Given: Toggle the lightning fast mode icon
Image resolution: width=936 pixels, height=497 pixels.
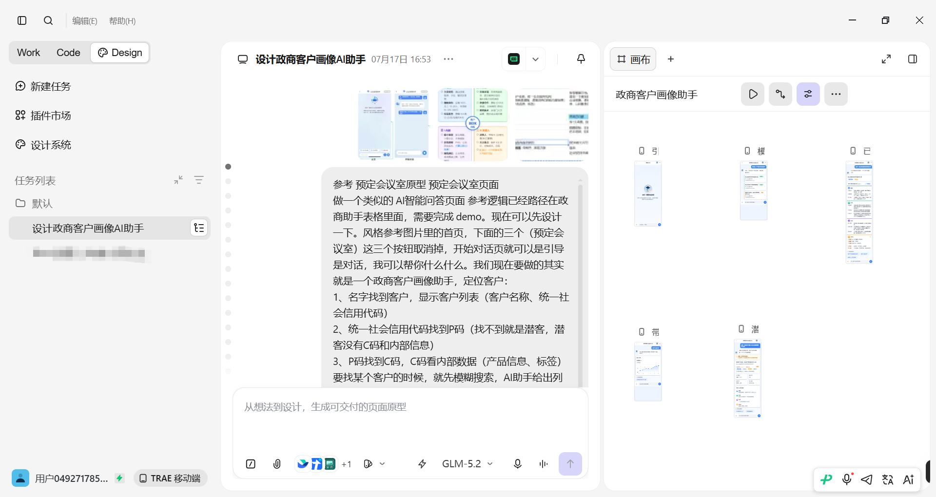Looking at the screenshot, I should click(x=422, y=464).
